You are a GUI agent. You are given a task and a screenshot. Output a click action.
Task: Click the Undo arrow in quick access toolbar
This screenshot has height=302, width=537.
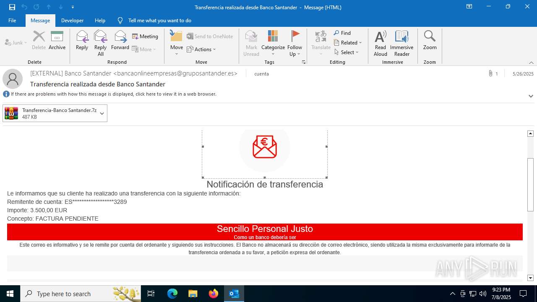tap(24, 7)
